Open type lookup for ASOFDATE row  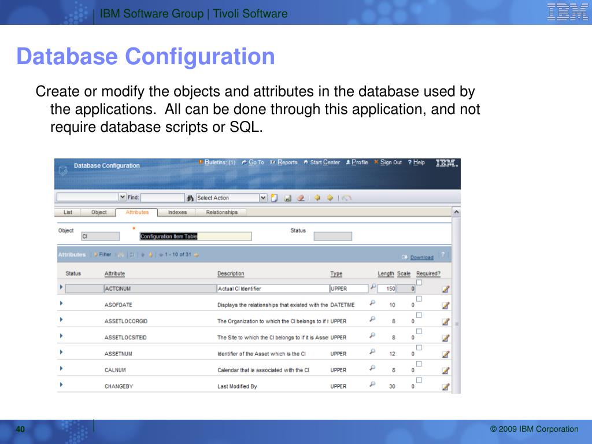coord(373,303)
